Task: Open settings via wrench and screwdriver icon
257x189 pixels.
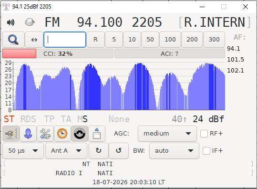Action: (x=45, y=134)
